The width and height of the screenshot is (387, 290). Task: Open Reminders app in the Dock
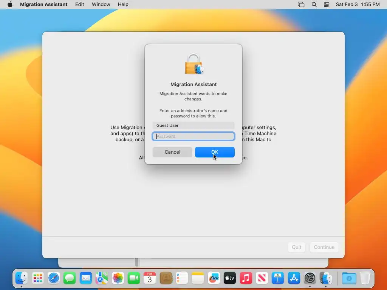click(x=182, y=278)
